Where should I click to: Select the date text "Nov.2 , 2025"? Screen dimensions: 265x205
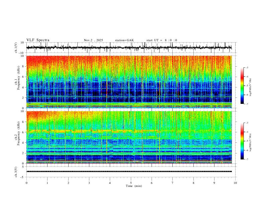pos(93,40)
